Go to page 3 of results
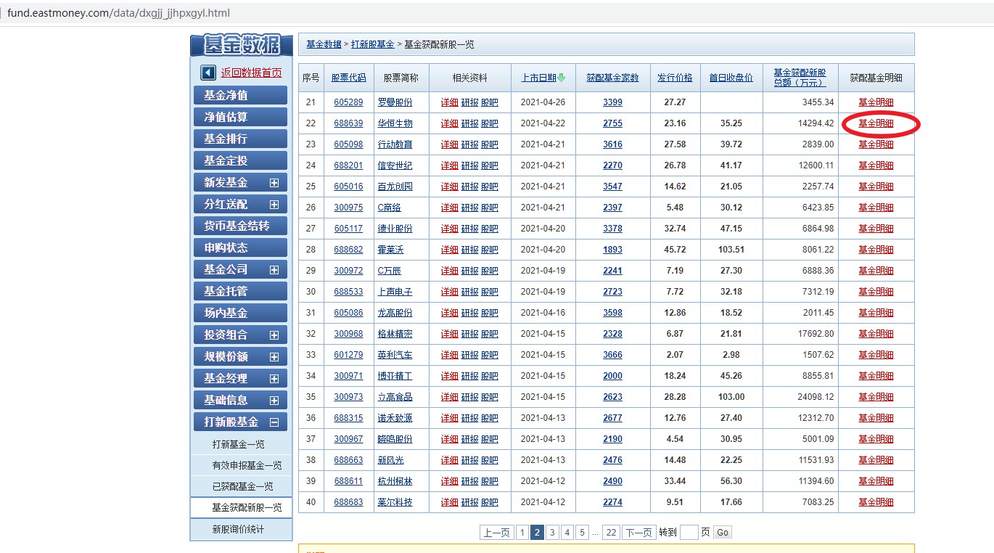Screen dimensions: 994x553 coord(552,533)
